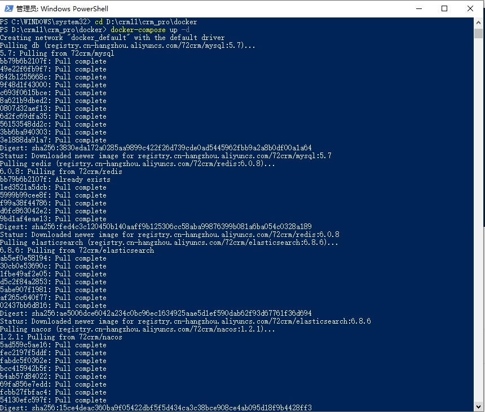Minimize the PowerShell window

419,8
